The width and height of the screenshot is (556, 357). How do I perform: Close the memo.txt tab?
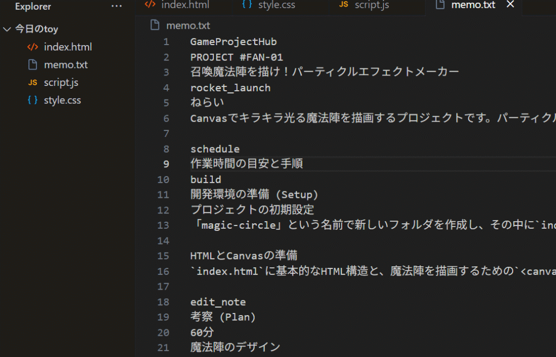click(x=510, y=5)
